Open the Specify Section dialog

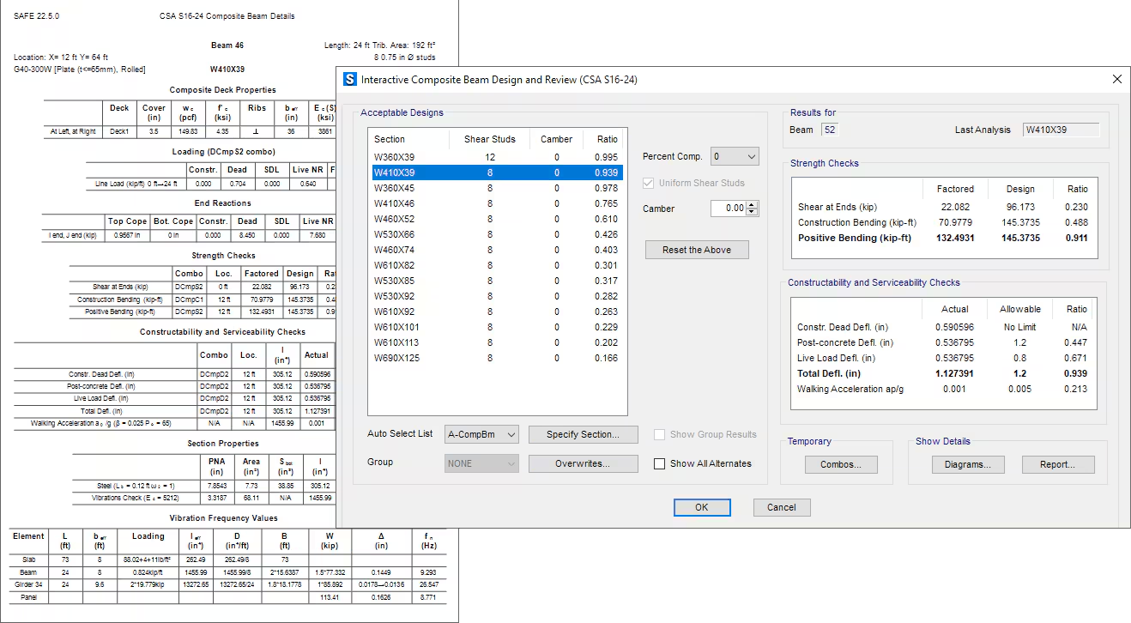(583, 434)
